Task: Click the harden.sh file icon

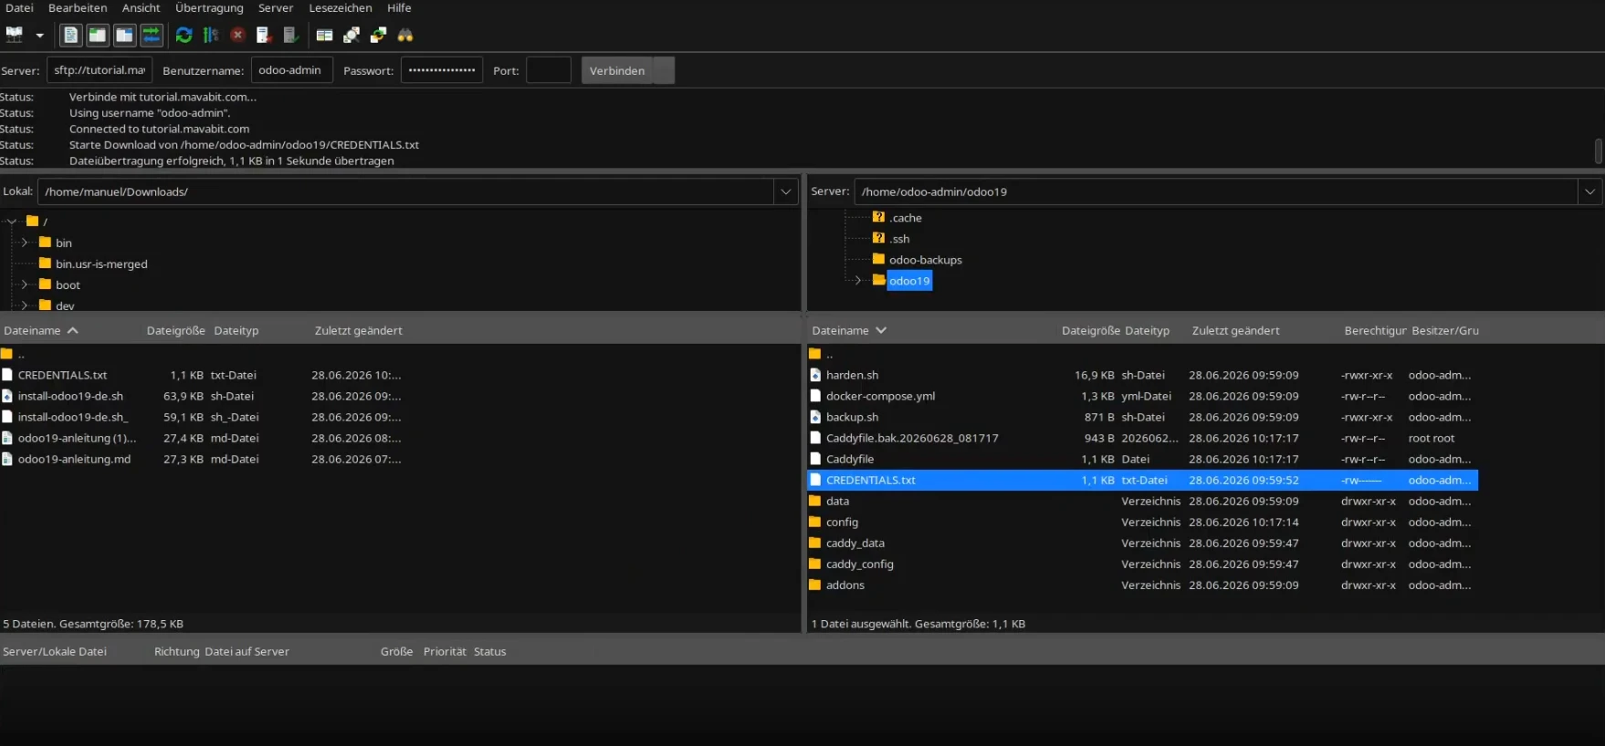Action: pos(815,375)
